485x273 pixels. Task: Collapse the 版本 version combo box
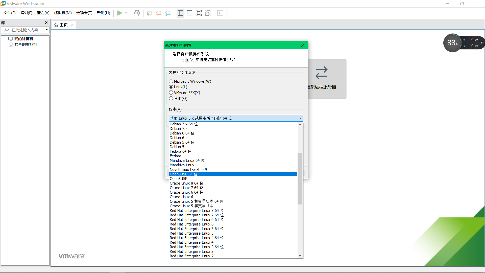[x=236, y=118]
